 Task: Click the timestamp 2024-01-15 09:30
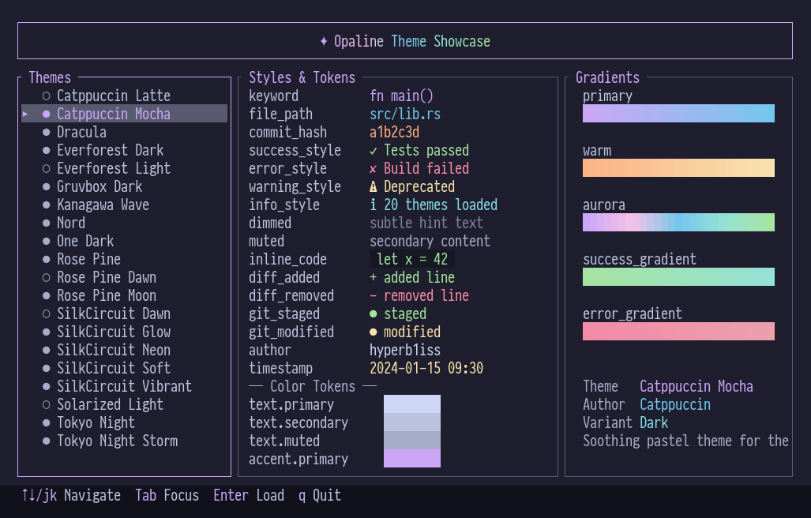click(426, 368)
